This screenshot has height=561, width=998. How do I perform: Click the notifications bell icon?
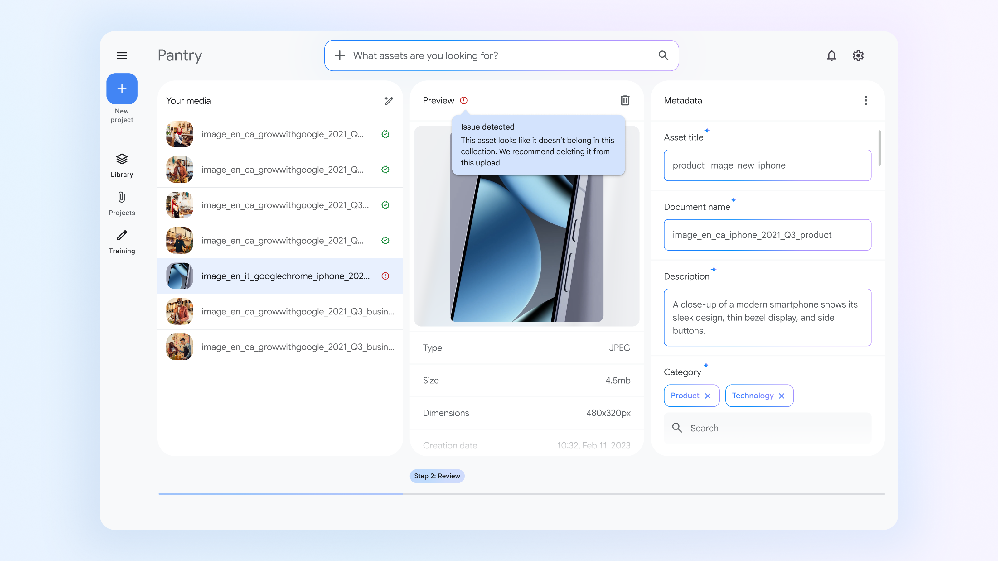(x=831, y=55)
